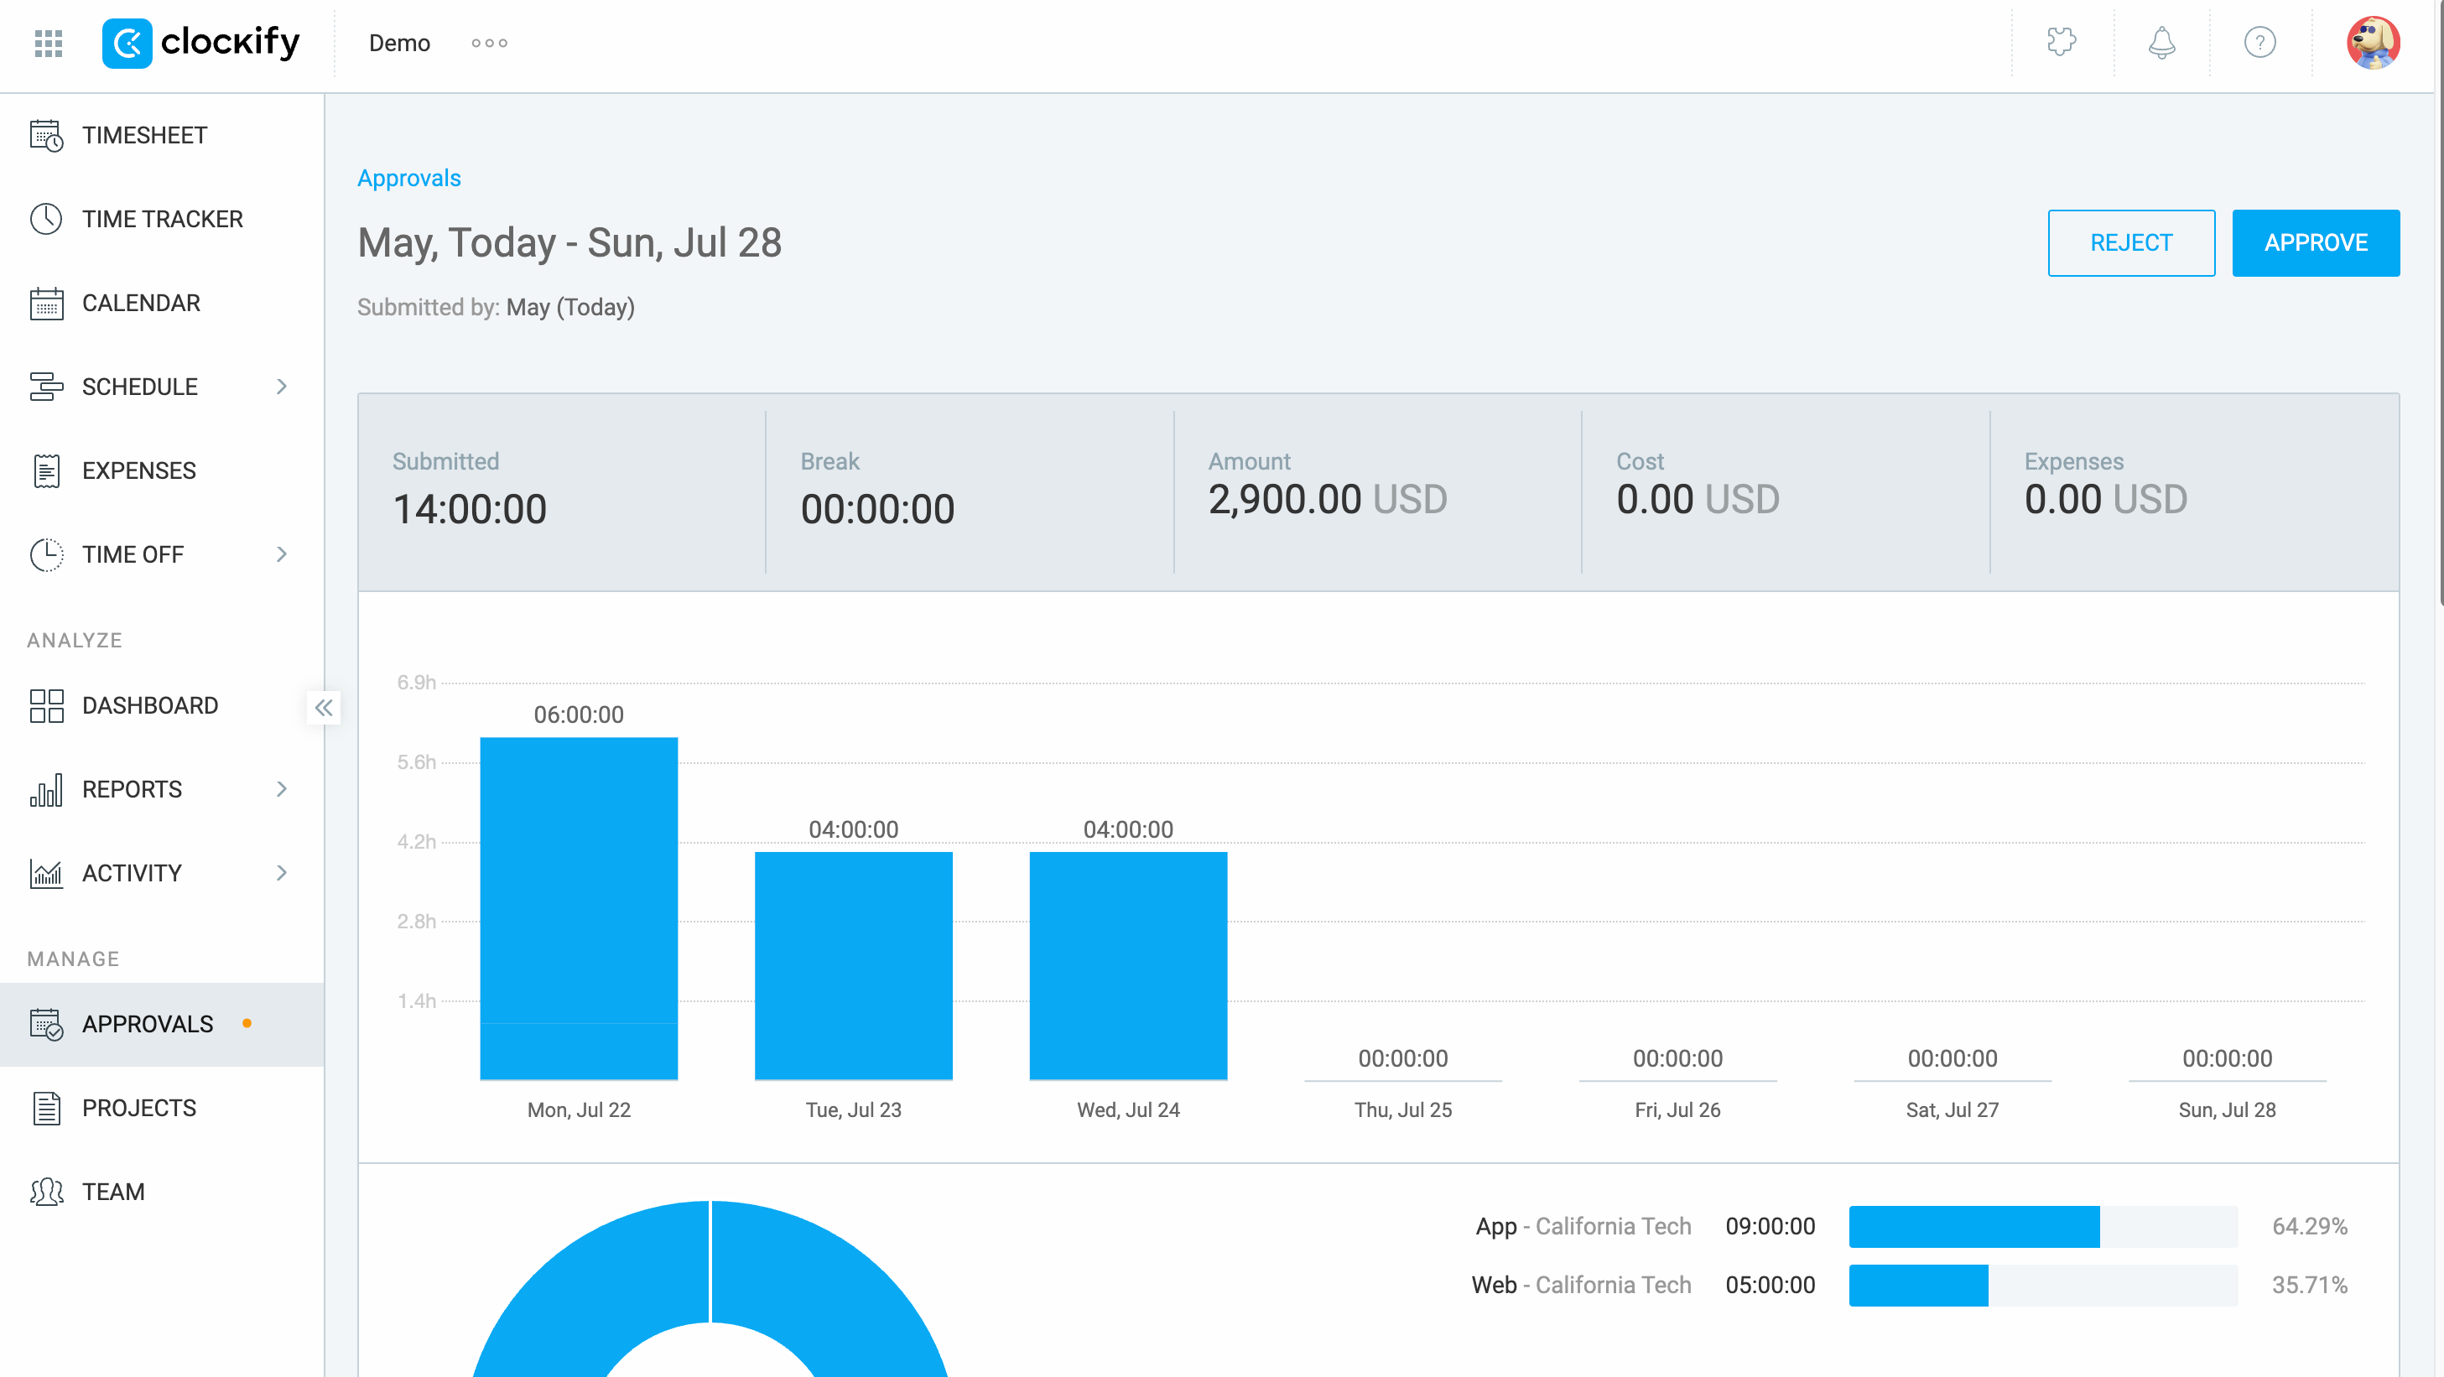Open the apps grid launcher icon

tap(49, 43)
